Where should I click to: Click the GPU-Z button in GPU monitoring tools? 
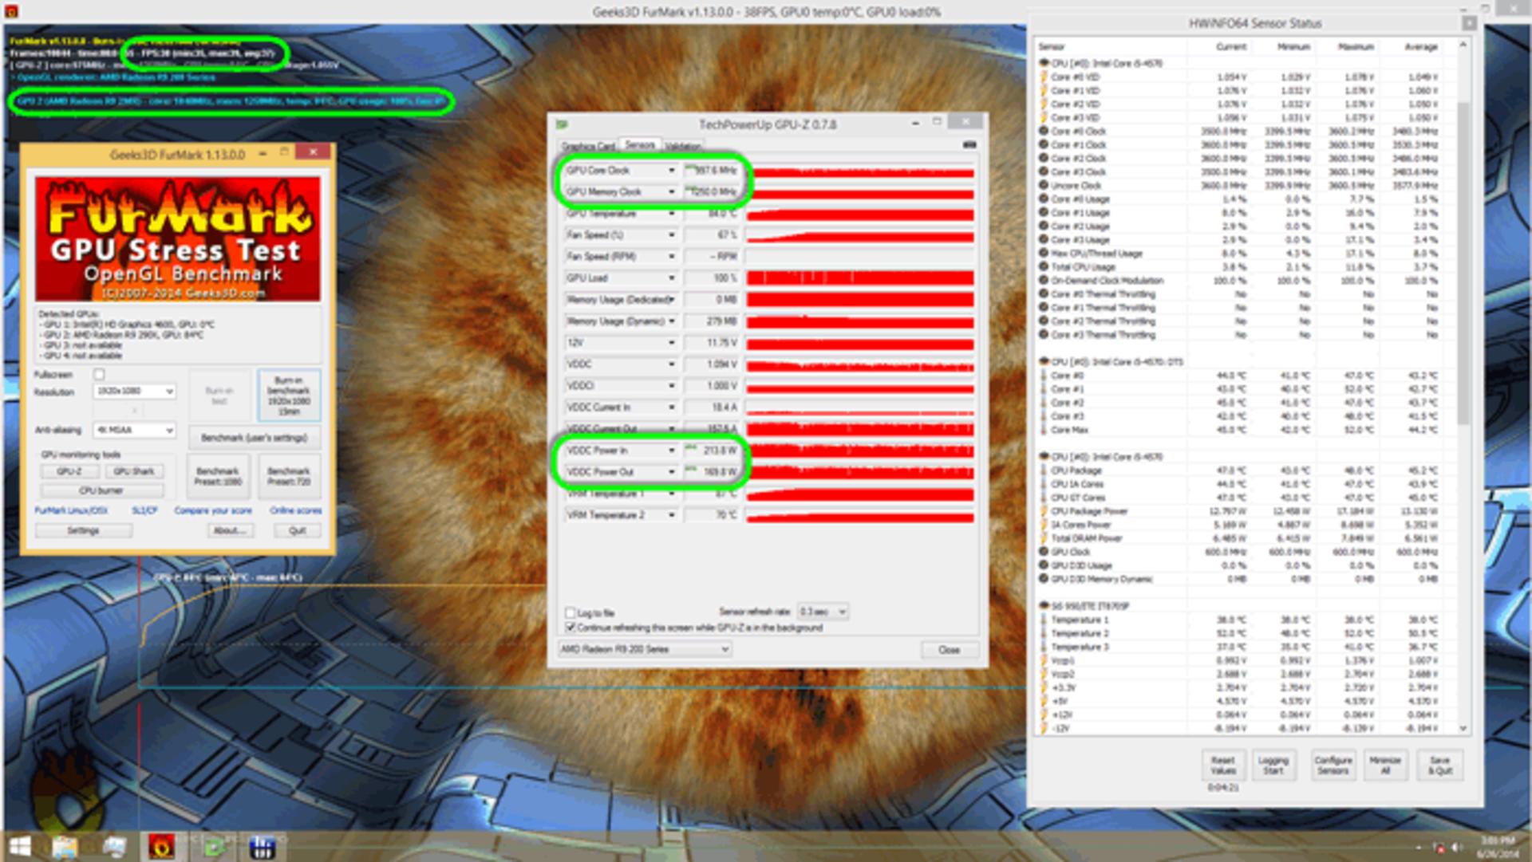tap(69, 471)
